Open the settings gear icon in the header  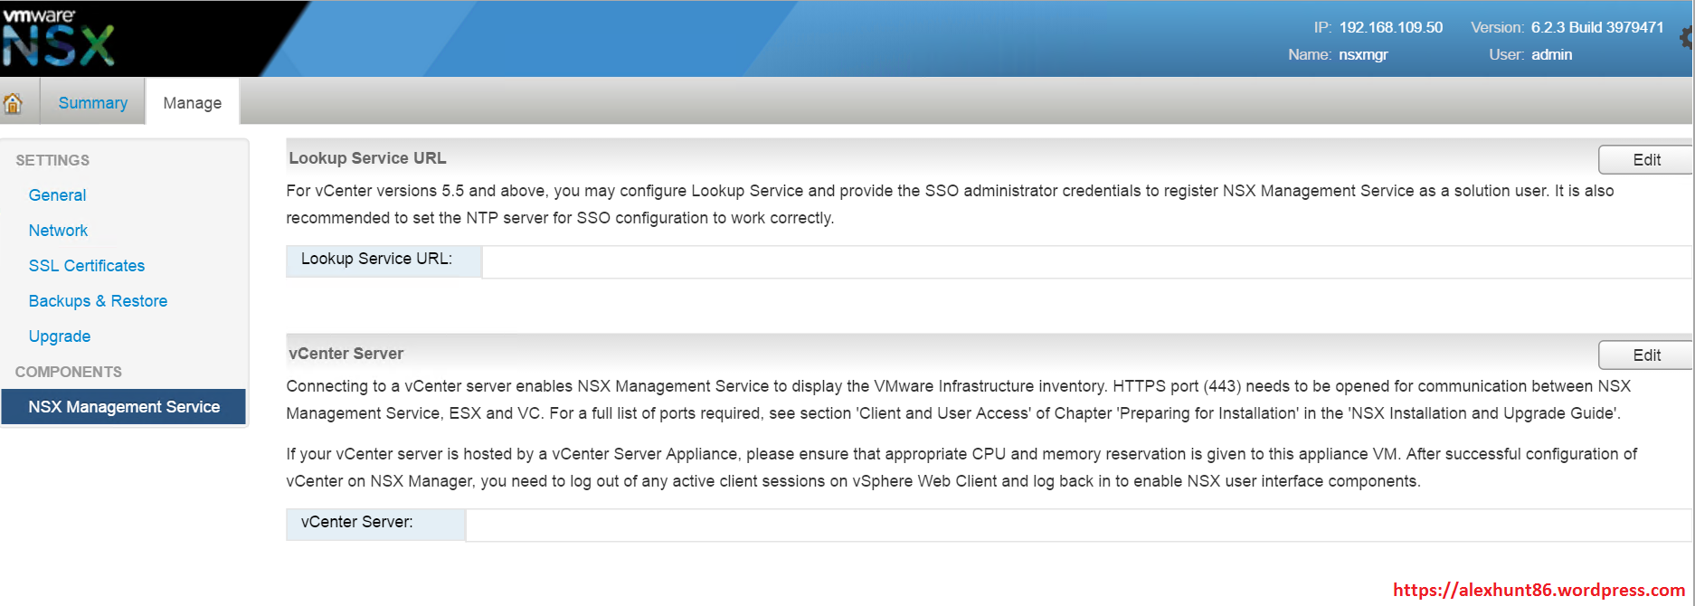[x=1687, y=37]
